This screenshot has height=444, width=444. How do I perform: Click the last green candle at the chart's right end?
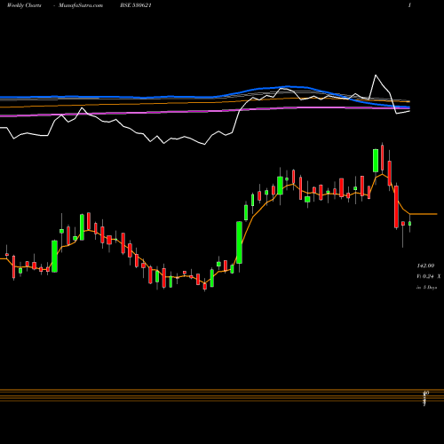tap(410, 223)
